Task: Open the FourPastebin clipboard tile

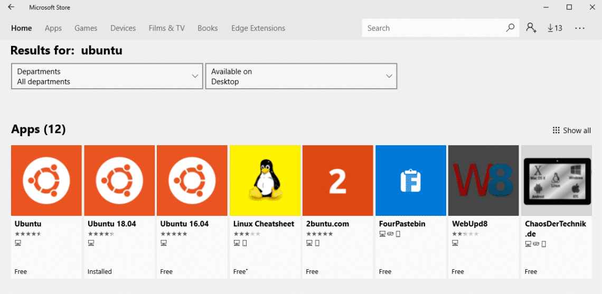Action: point(411,181)
